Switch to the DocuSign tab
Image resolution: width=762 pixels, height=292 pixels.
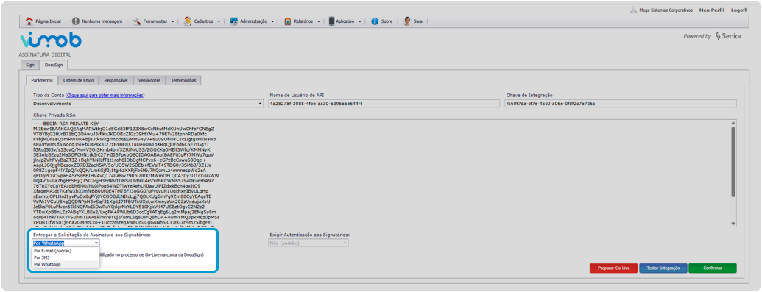click(54, 65)
